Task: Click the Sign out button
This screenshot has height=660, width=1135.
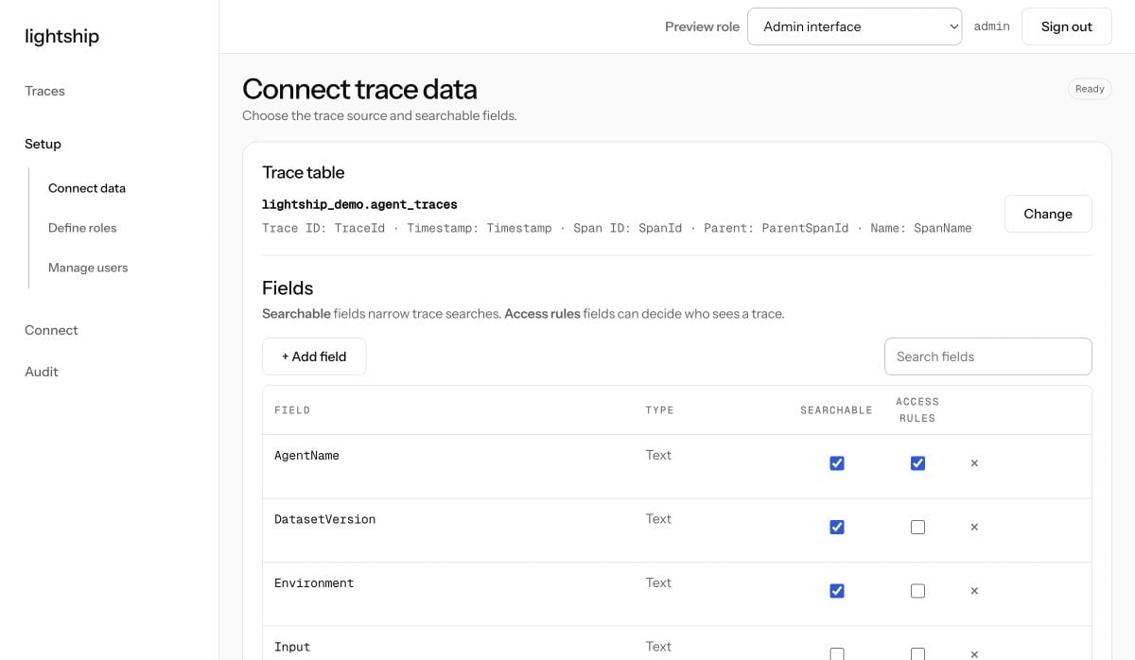Action: 1067,26
